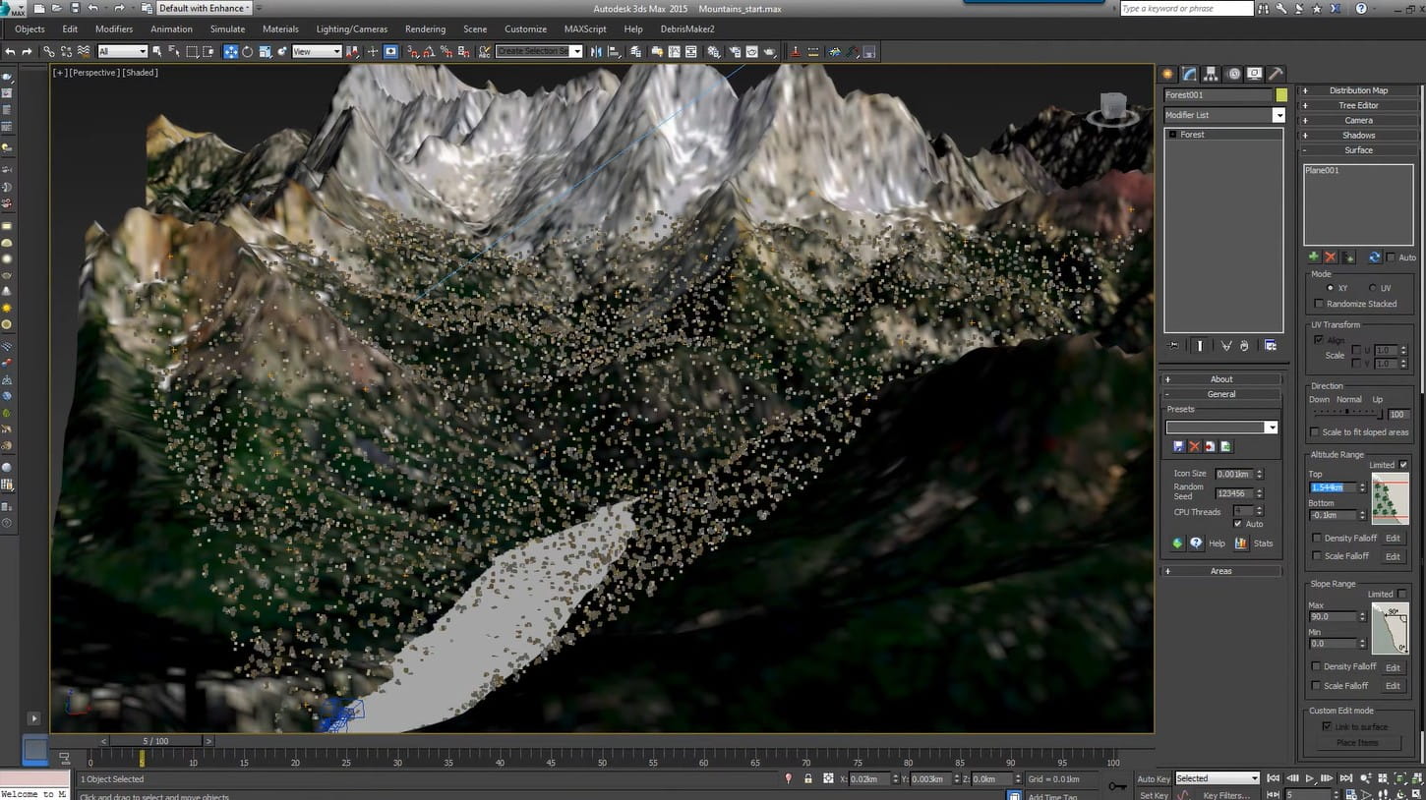Click the Rectangular Selection Region icon

pos(193,51)
